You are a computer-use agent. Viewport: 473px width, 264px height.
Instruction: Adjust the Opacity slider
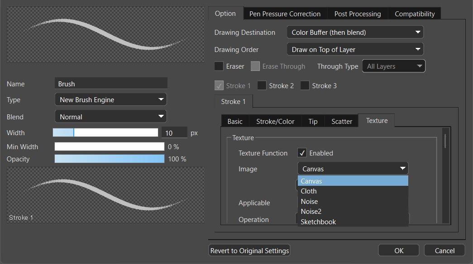[109, 159]
